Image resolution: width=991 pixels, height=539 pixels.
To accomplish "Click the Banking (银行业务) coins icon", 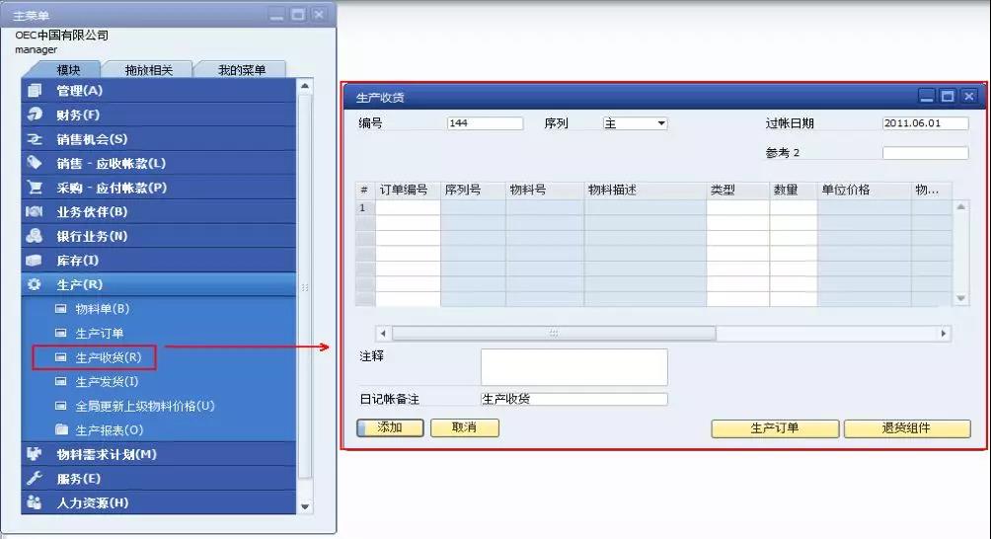I will [35, 236].
